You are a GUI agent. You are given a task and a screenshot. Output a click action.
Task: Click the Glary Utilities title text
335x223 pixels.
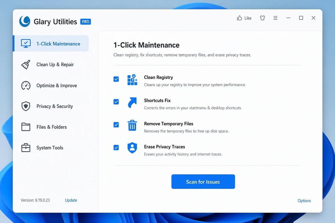pos(55,22)
